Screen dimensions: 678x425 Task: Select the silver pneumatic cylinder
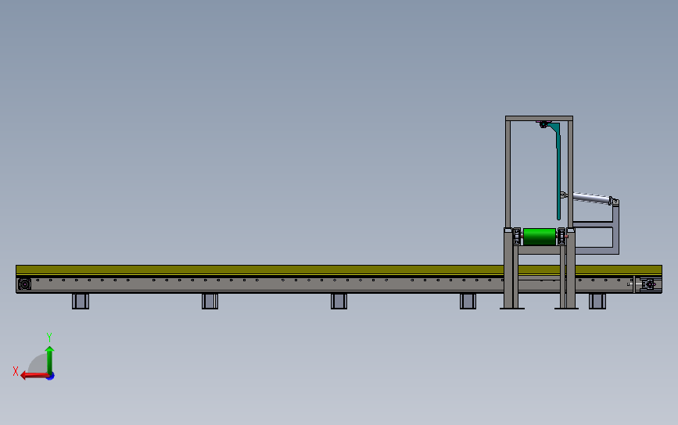591,198
